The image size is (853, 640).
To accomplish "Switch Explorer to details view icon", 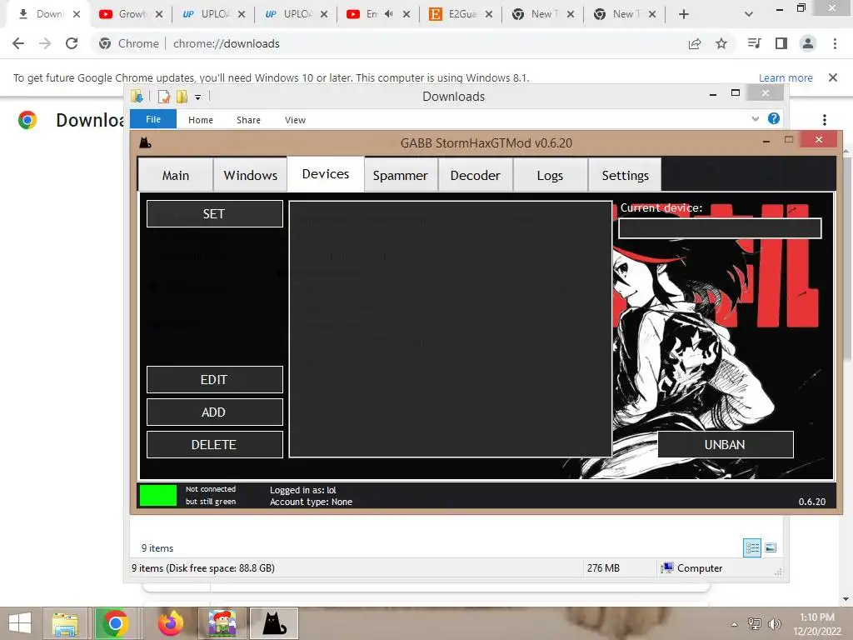I will coord(752,547).
